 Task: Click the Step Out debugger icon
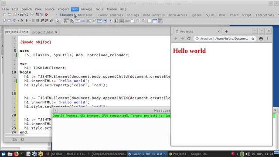click(51, 20)
